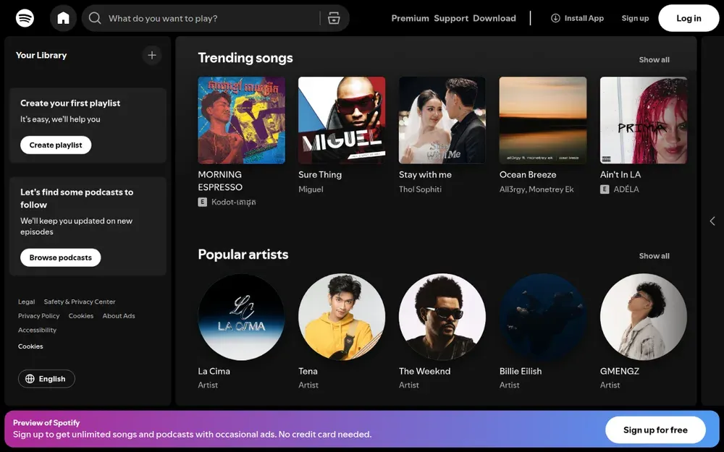Image resolution: width=724 pixels, height=452 pixels.
Task: Open the Support menu item
Action: 451,19
